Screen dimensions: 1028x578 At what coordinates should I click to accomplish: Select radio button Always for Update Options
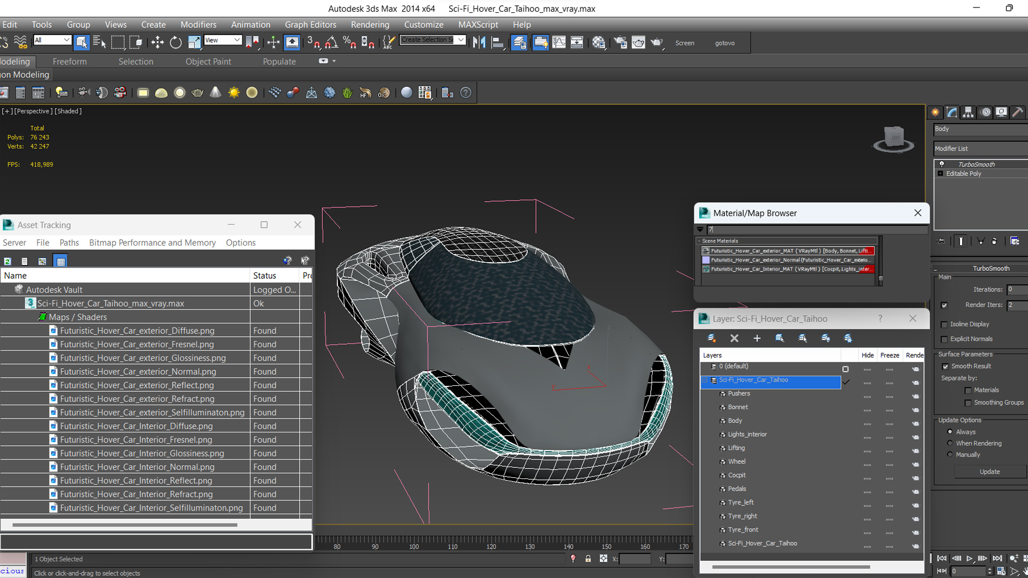950,431
